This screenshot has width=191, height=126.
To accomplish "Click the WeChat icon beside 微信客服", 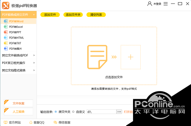I will (55, 122).
